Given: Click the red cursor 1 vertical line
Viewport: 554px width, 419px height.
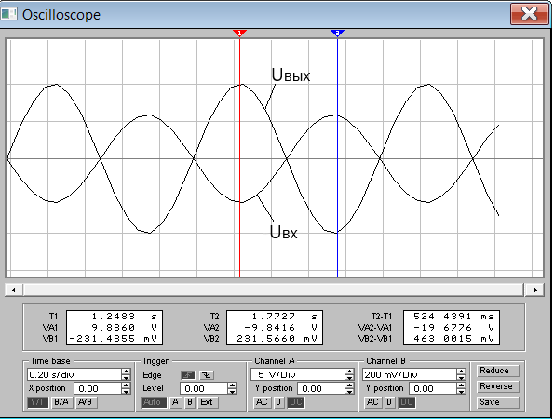Looking at the screenshot, I should tap(240, 157).
